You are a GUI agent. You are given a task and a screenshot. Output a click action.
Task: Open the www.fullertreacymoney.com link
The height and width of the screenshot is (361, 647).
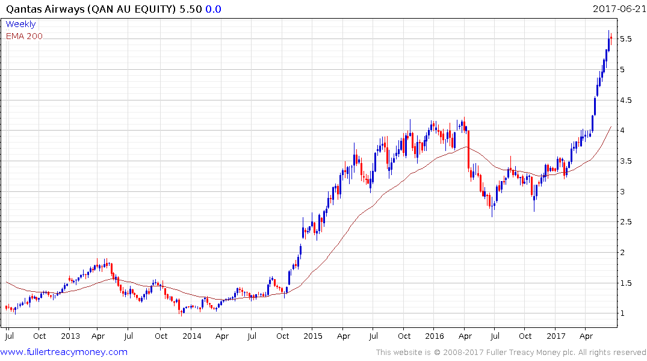[x=64, y=352]
